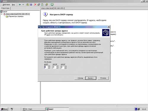
Task: Open the Действие menu
Action: [x=6, y=5]
